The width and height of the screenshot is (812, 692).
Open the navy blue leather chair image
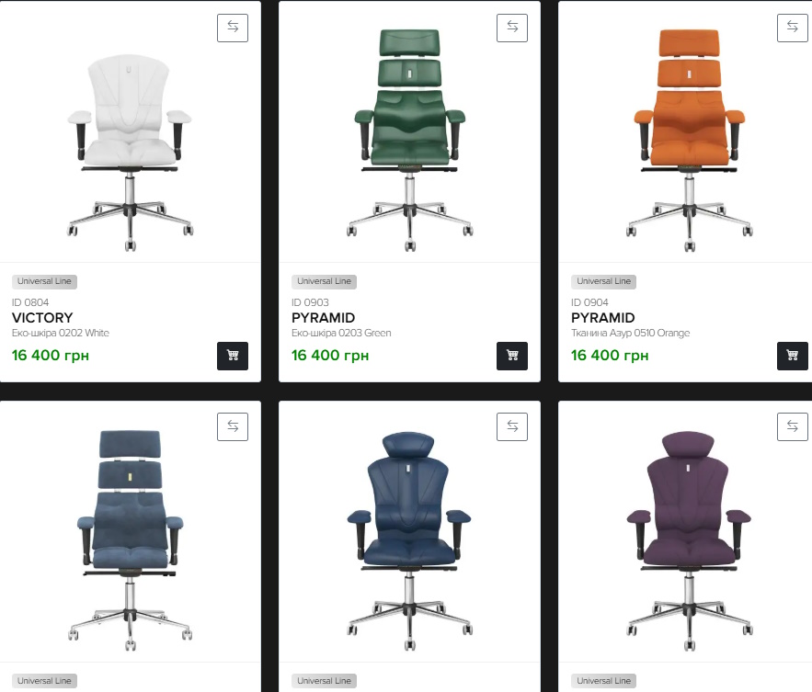pos(409,540)
